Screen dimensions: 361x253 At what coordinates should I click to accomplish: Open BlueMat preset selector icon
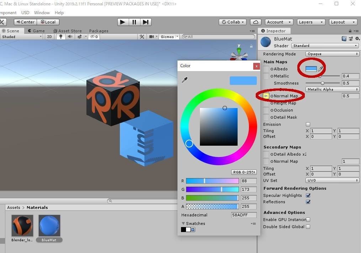[x=351, y=39]
